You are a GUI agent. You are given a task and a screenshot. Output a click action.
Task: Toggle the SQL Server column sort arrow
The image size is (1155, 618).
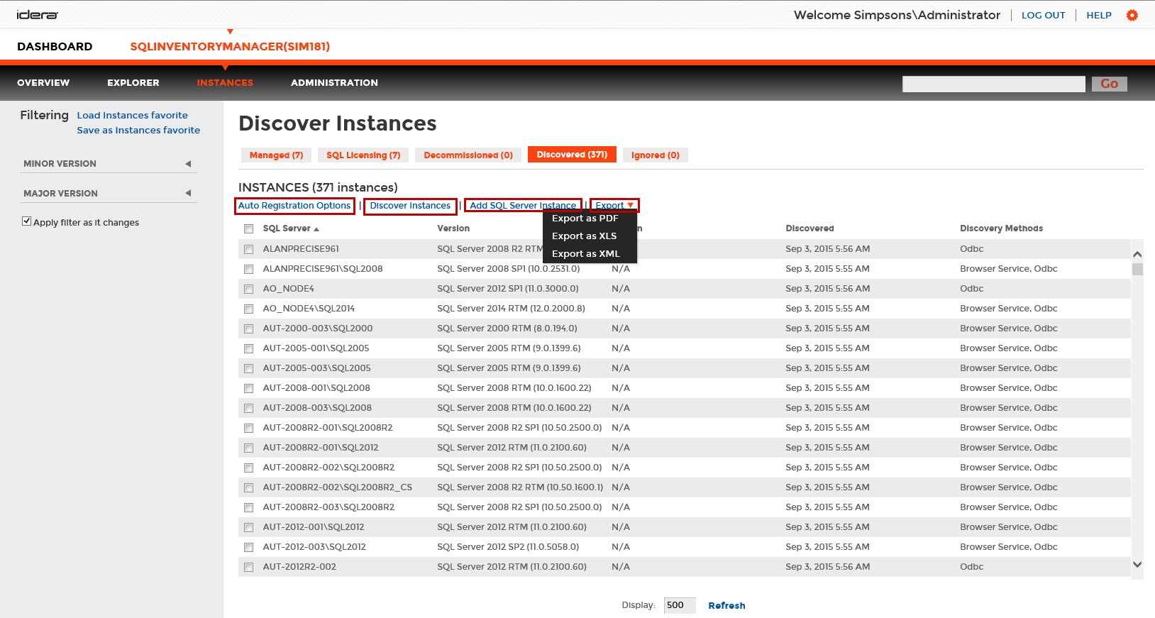click(x=316, y=229)
